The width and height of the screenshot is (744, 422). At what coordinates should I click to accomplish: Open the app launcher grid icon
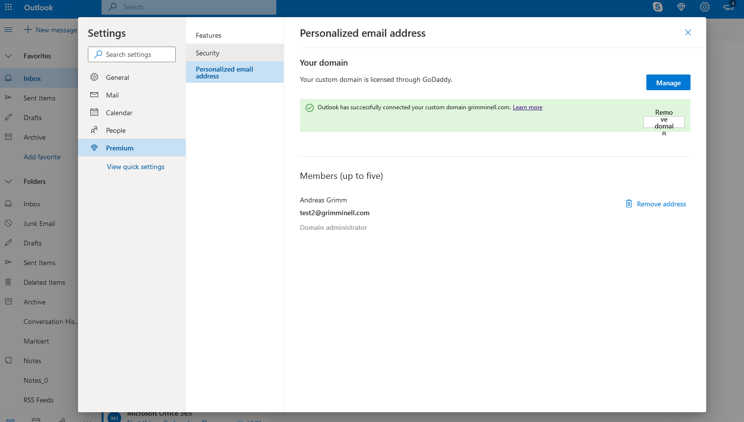8,7
